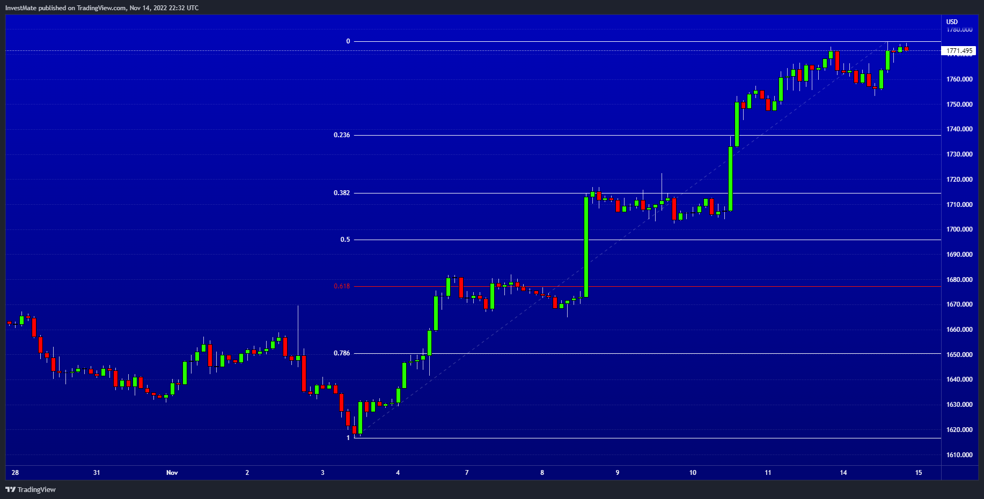This screenshot has width=984, height=499.
Task: Click the TradingView logo at bottom left
Action: tap(31, 489)
